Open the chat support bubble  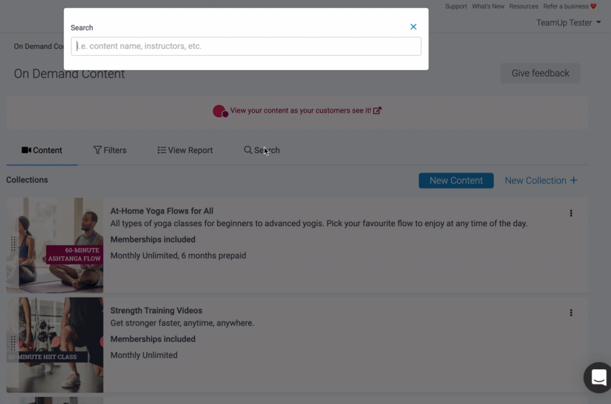(x=598, y=377)
